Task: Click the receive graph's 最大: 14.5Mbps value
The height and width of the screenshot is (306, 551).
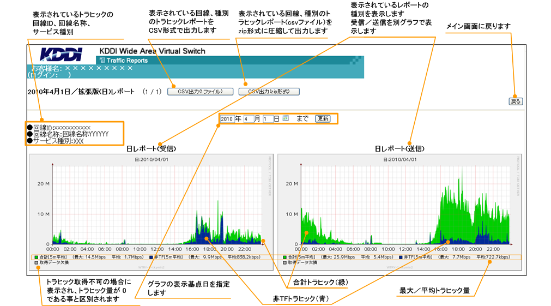Action: [x=90, y=257]
